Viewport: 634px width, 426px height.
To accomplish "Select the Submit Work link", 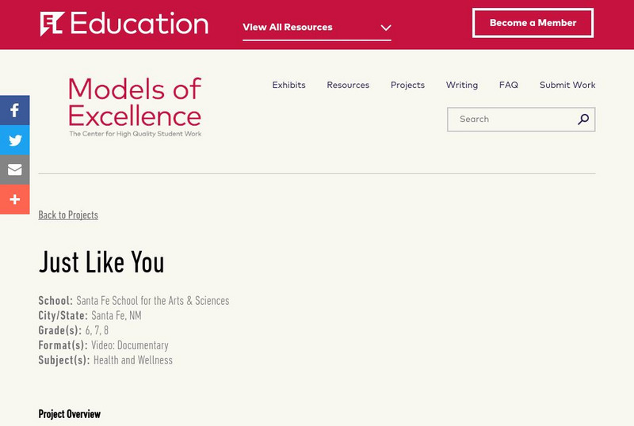I will 567,86.
